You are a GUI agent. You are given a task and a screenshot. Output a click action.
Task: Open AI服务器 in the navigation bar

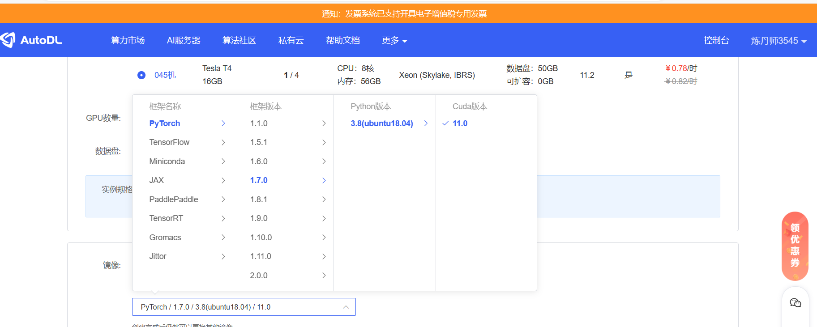click(184, 40)
